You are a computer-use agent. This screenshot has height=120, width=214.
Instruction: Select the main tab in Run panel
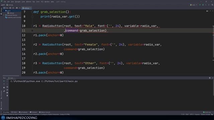[12, 78]
